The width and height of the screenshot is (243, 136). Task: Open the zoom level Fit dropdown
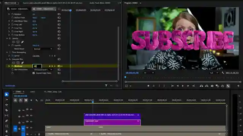[x=149, y=73]
